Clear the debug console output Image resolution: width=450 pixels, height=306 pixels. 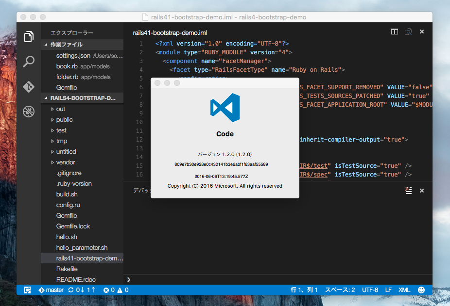pos(409,191)
